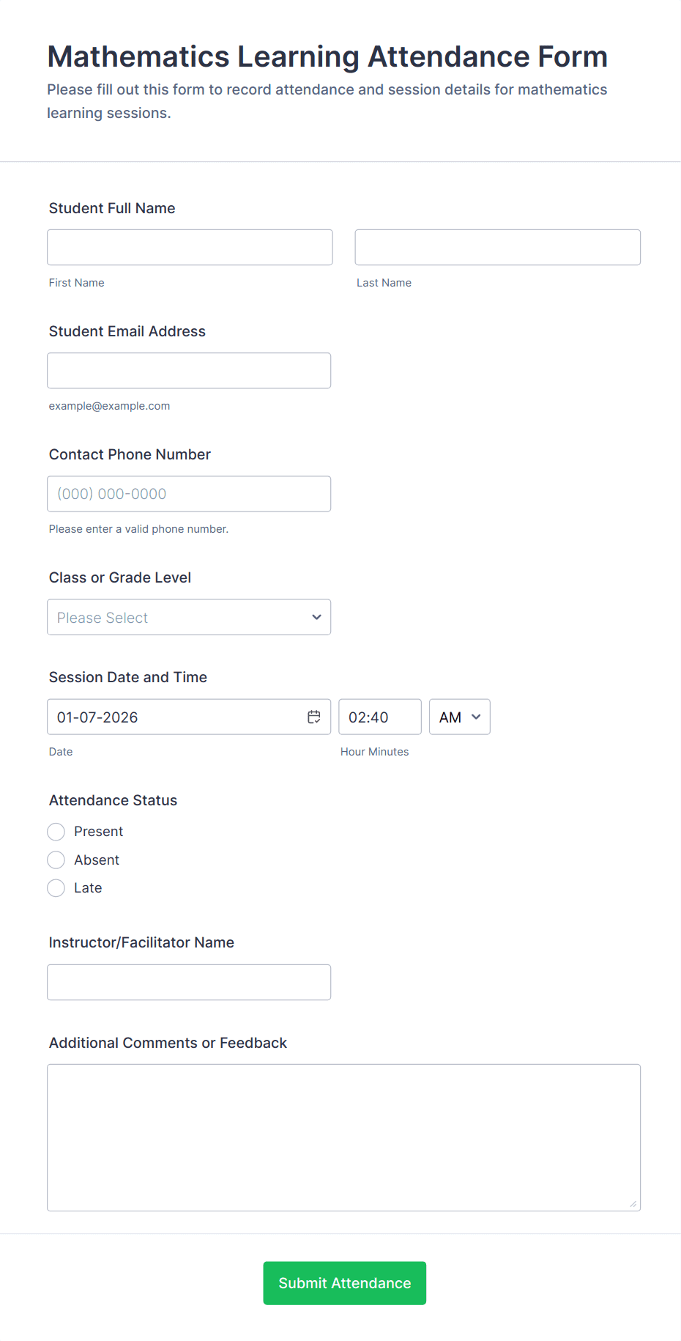Focus the Instructor/Facilitator Name input

click(x=189, y=982)
